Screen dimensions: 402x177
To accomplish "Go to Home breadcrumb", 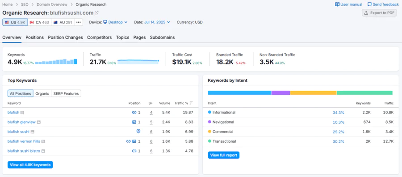I will pyautogui.click(x=8, y=4).
